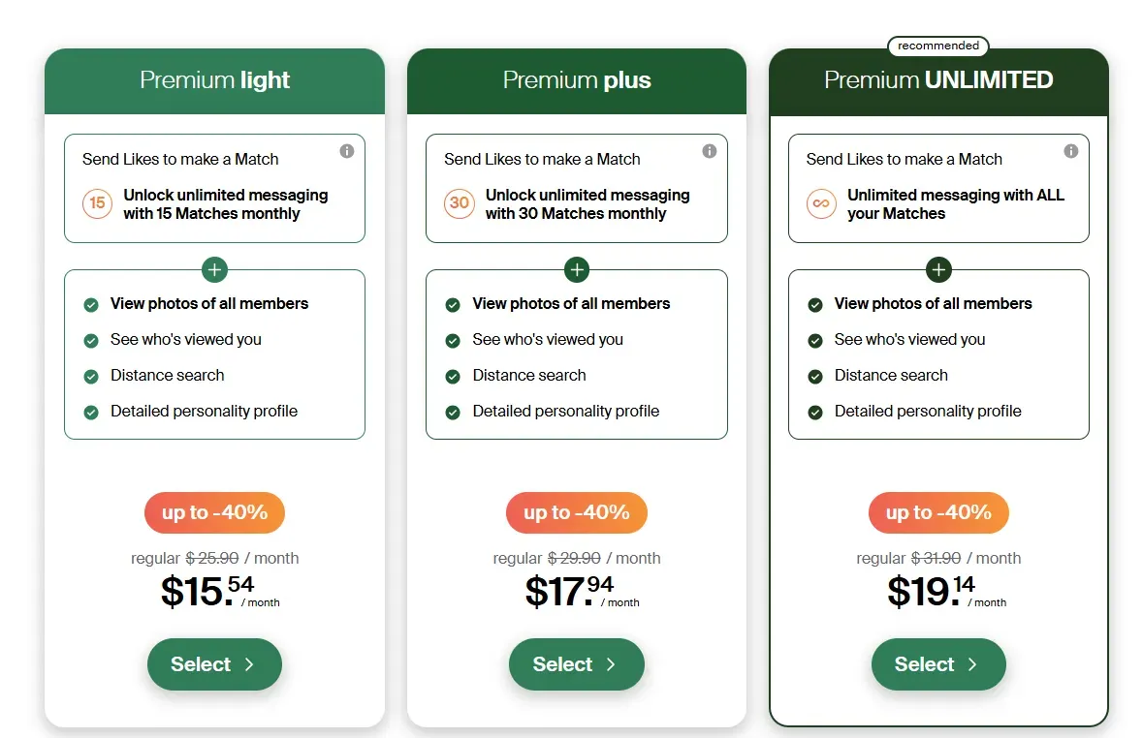Click the up to -40% badge on Premium plus
Viewport: 1143px width, 738px height.
coord(577,512)
